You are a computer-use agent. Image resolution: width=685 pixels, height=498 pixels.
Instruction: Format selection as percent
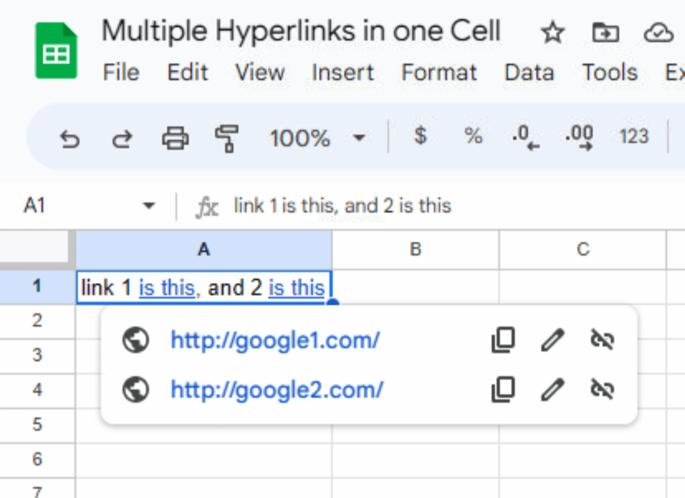(x=473, y=137)
